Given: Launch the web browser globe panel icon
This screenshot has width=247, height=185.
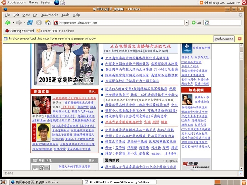Looking at the screenshot, I should [57, 3].
